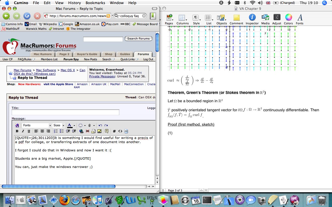The width and height of the screenshot is (332, 207).
Task: Undo last edit in message editor
Action: click(100, 125)
